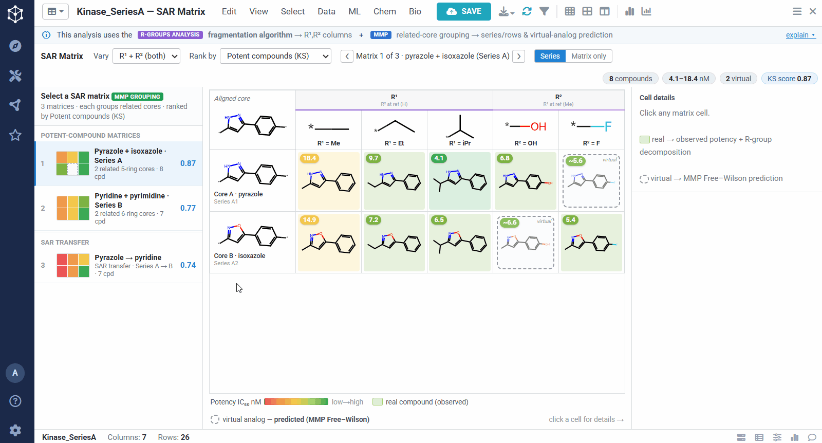
Task: Open the Bio menu
Action: 415,11
